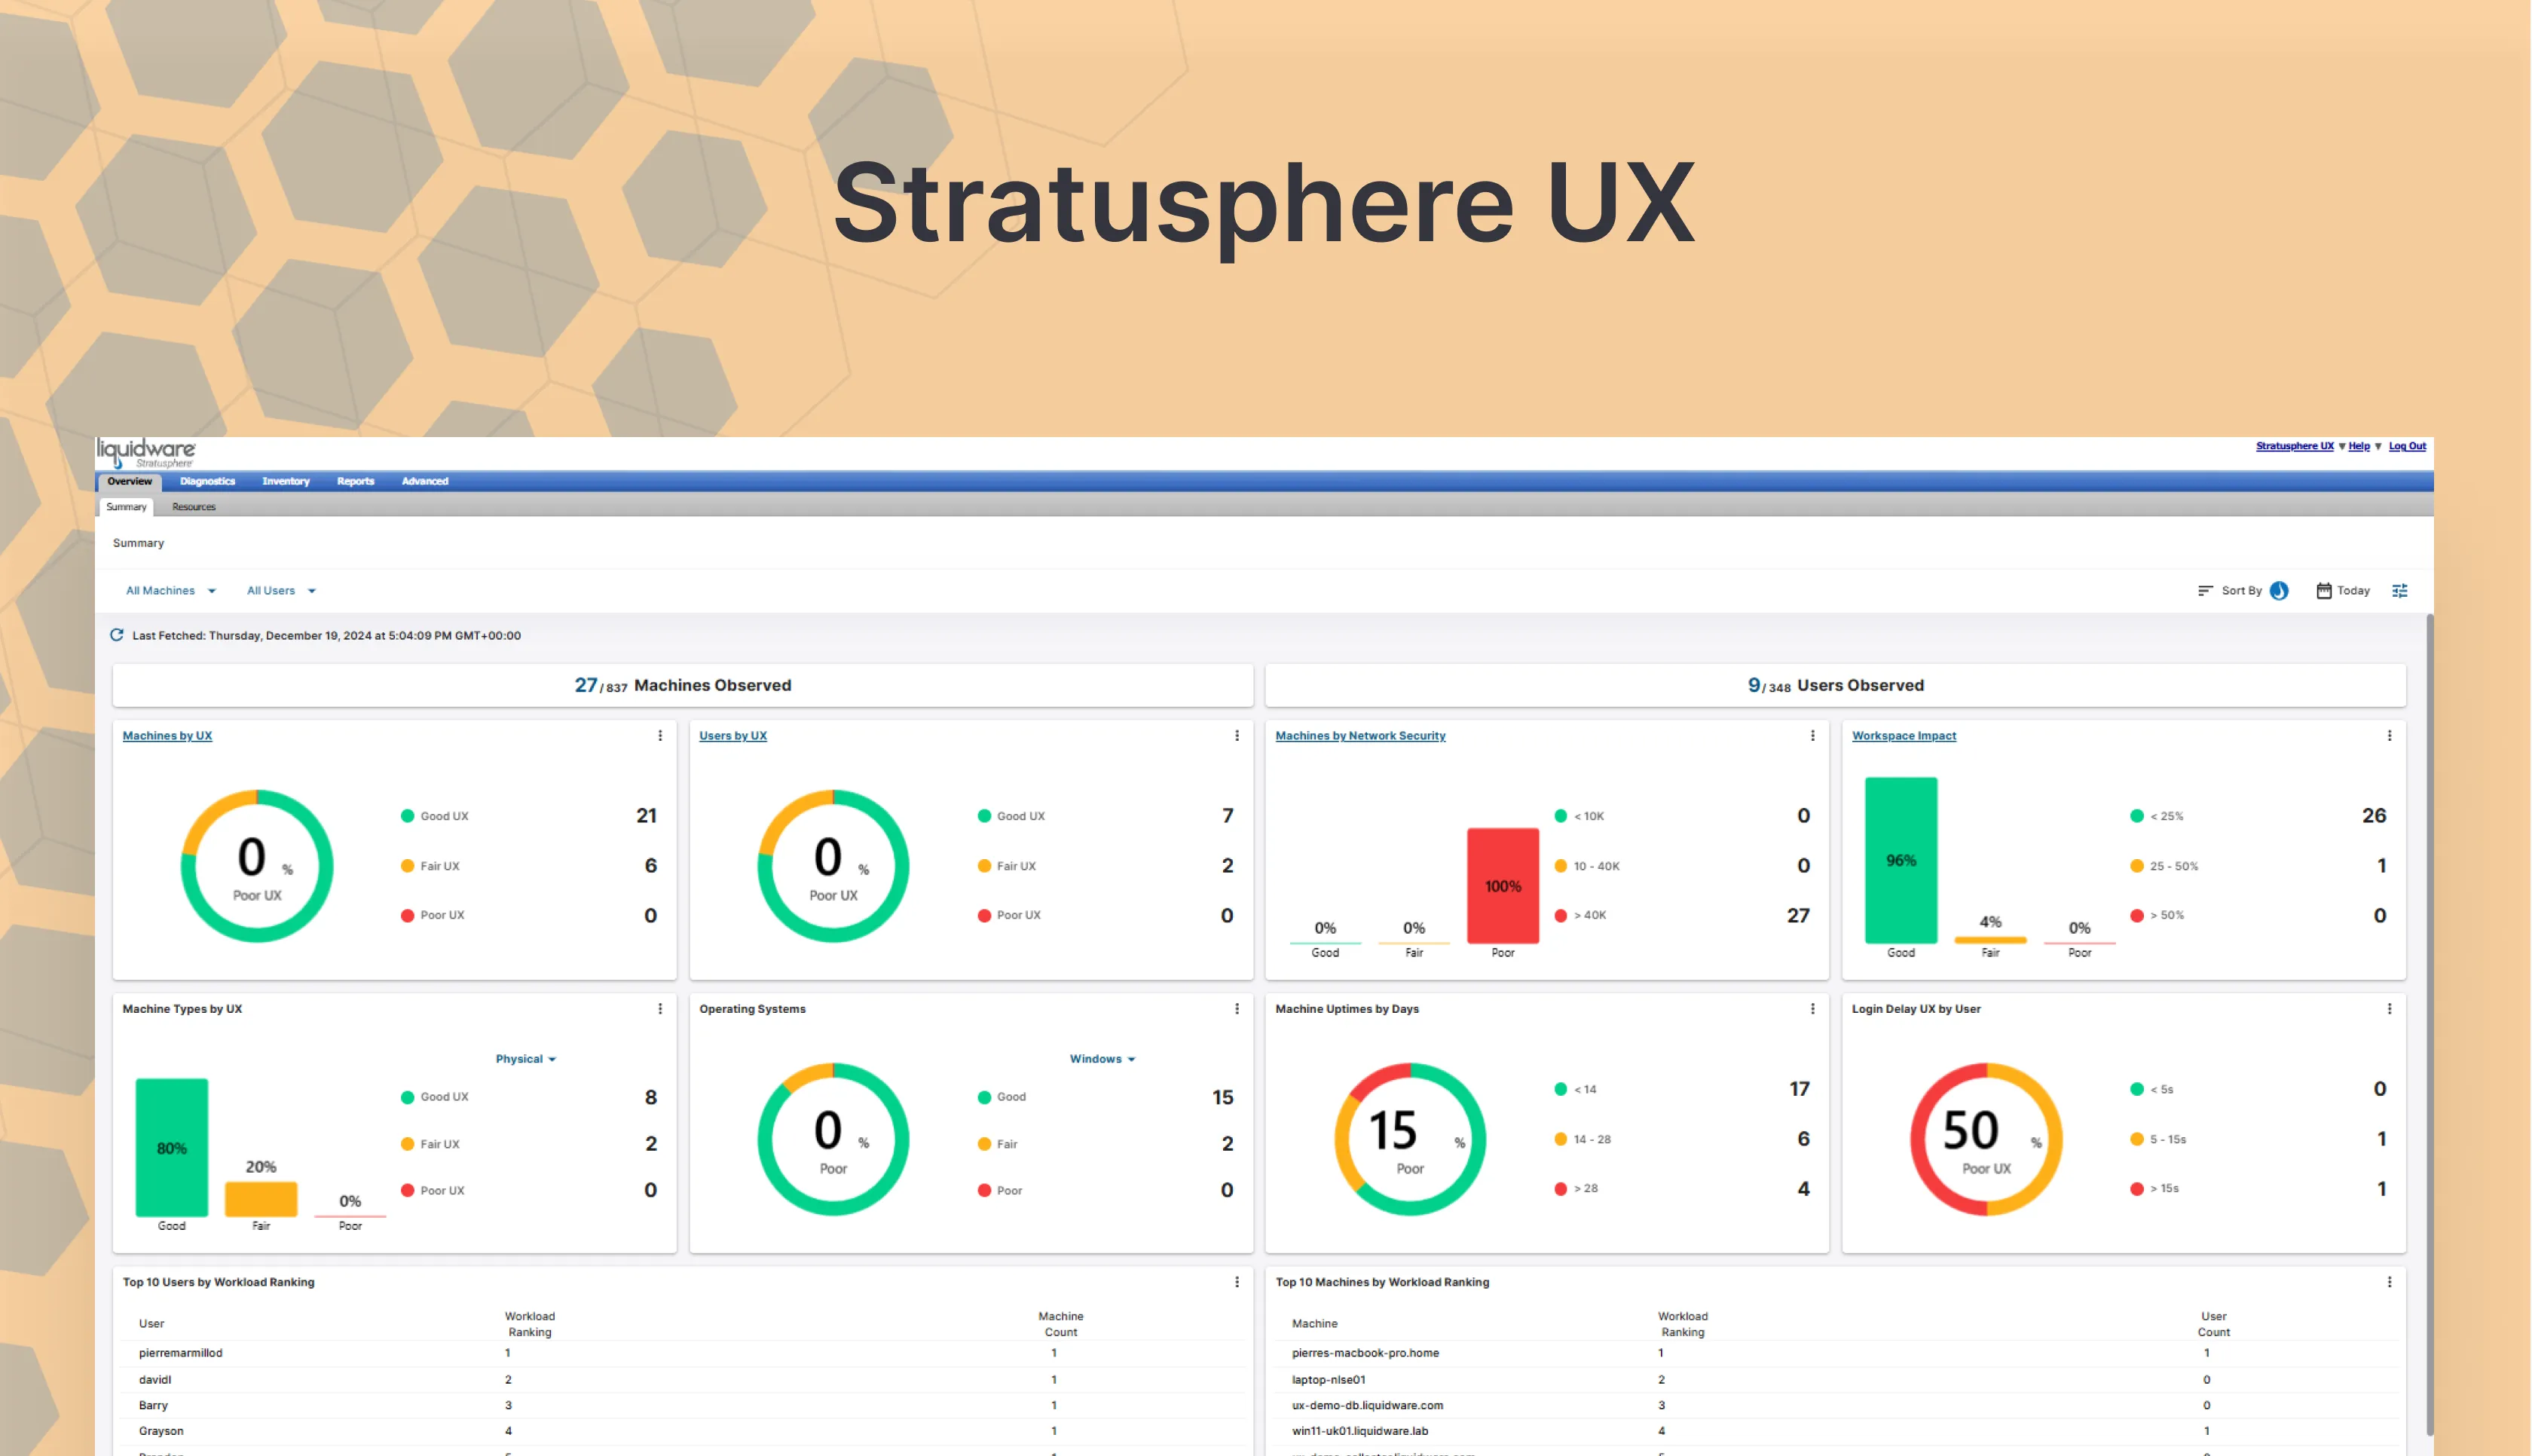Switch to the Diagnostics tab
This screenshot has width=2532, height=1456.
[x=207, y=481]
